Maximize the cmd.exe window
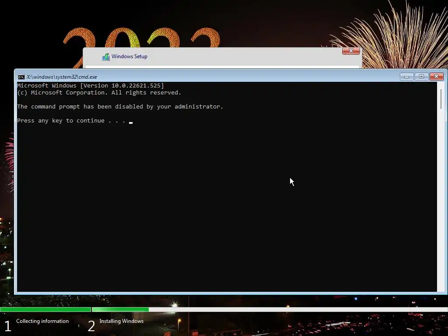The width and height of the screenshot is (448, 336). click(x=421, y=77)
